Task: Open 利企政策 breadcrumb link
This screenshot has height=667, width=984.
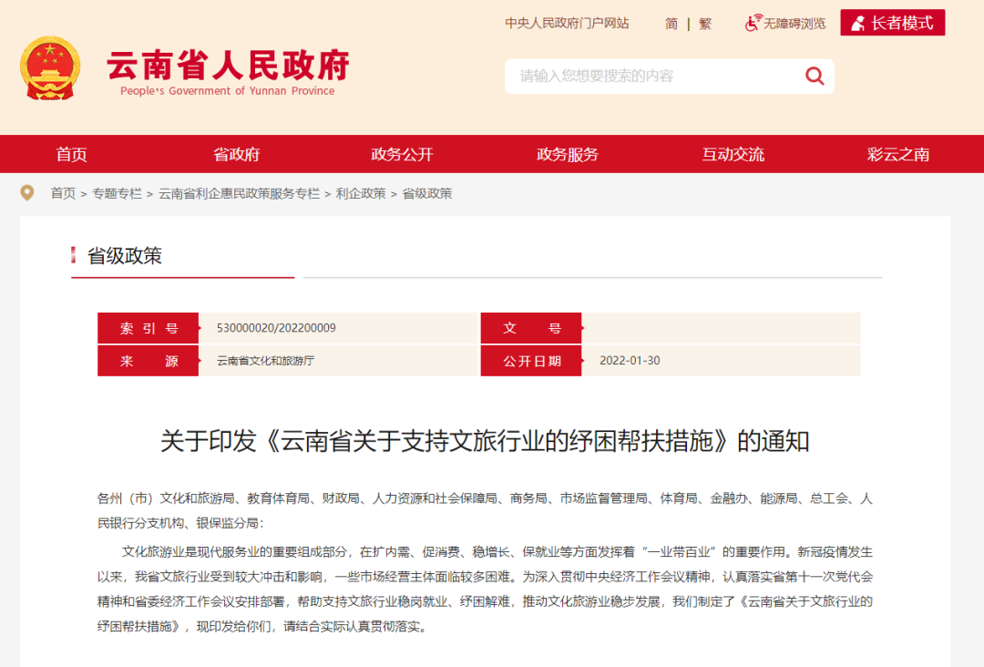Action: coord(361,193)
